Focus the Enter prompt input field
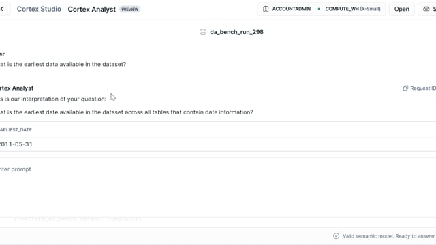 point(218,169)
